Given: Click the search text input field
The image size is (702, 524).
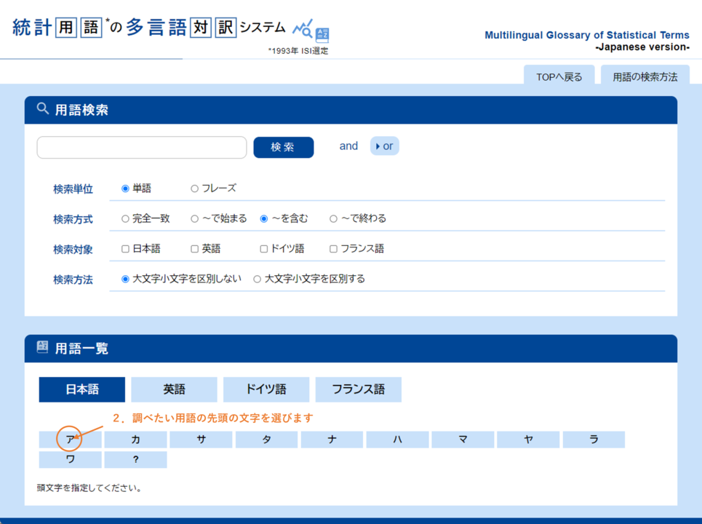Looking at the screenshot, I should tap(142, 147).
